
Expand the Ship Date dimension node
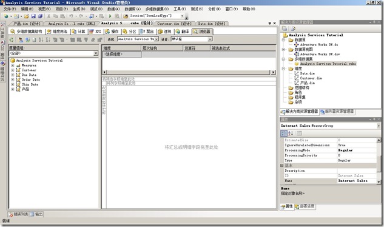[x=13, y=84]
